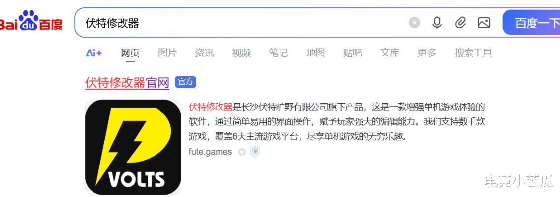This screenshot has width=560, height=197.
Task: Click the 百度一下 search button
Action: tap(531, 23)
